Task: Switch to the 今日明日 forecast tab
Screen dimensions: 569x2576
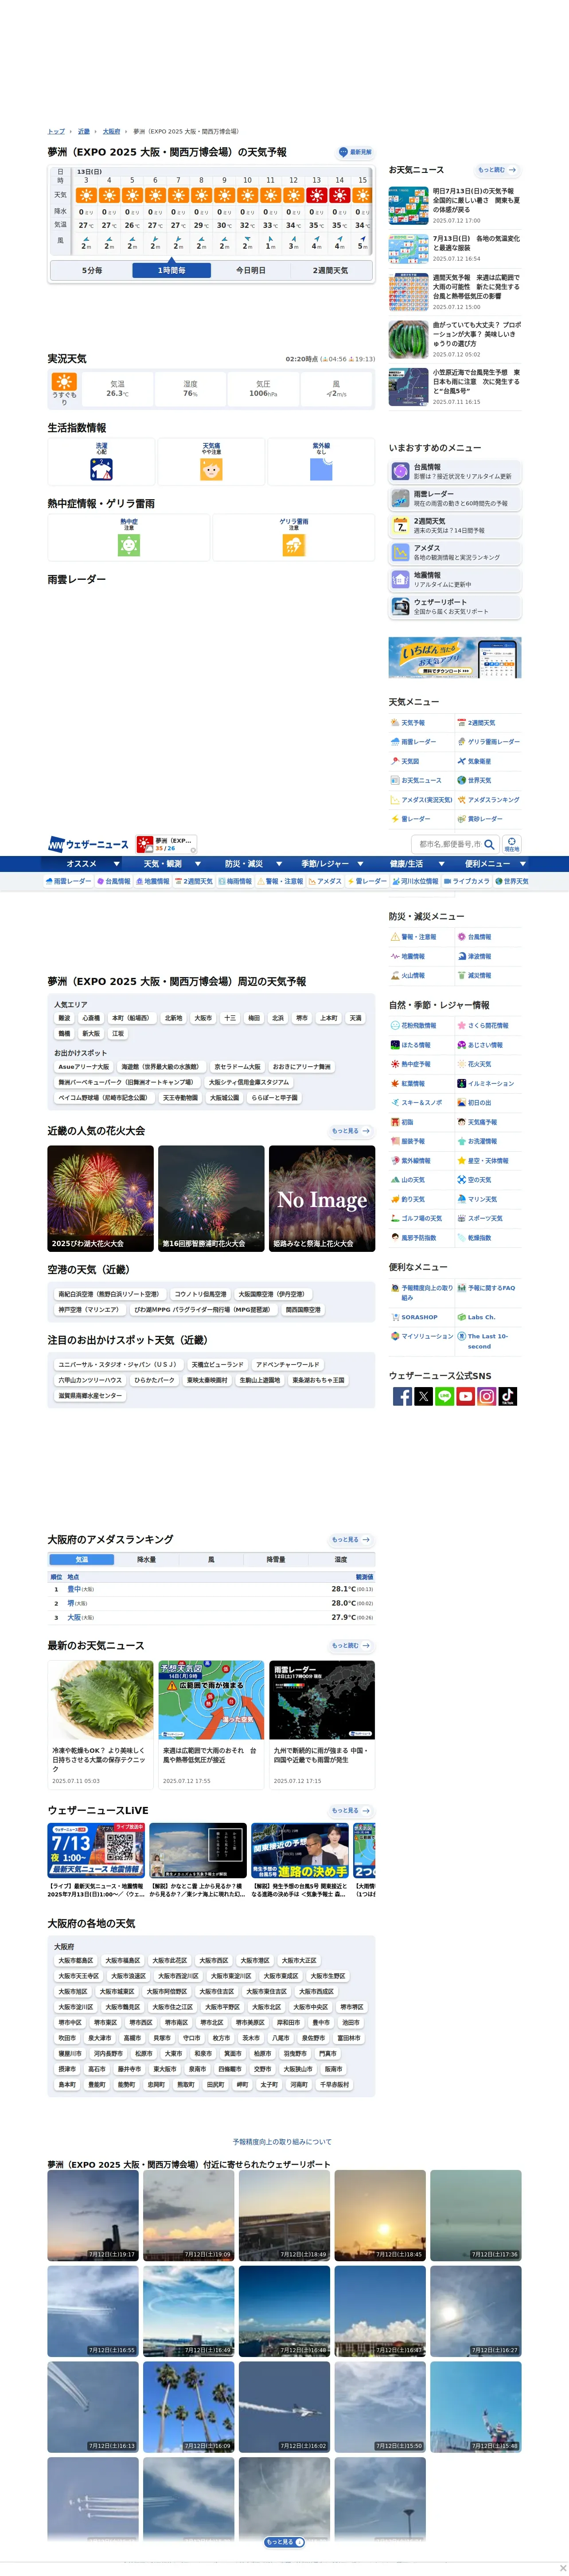Action: [250, 270]
